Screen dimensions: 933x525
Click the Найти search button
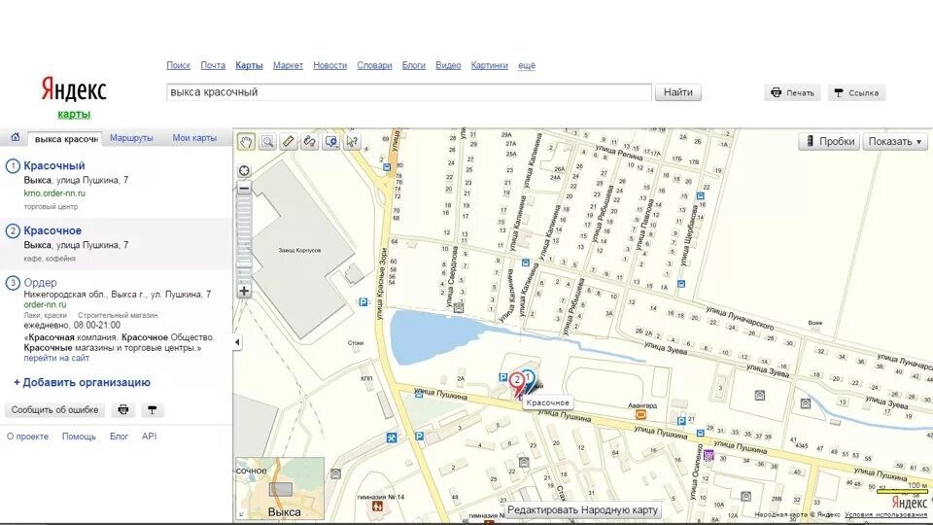[x=678, y=92]
